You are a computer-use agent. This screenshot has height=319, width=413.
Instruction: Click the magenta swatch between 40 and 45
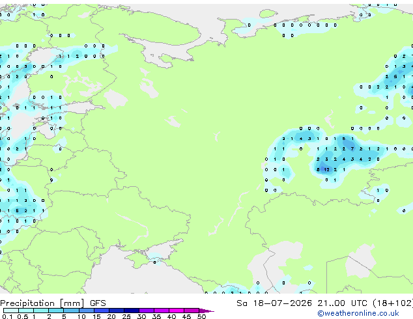(x=177, y=311)
